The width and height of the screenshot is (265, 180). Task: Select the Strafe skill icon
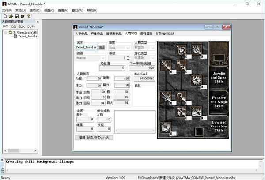coord(181,112)
